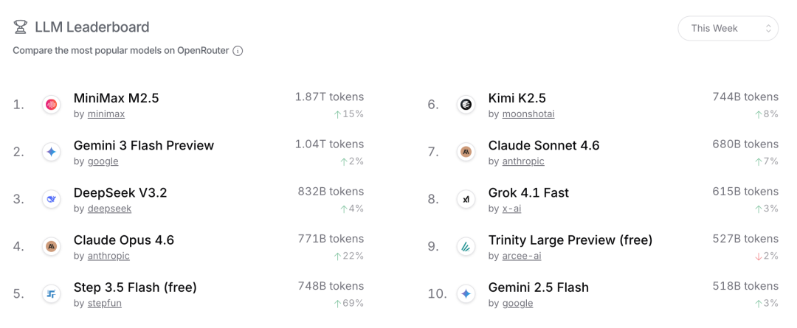Click the Grok 4.1 Fast icon

[466, 199]
